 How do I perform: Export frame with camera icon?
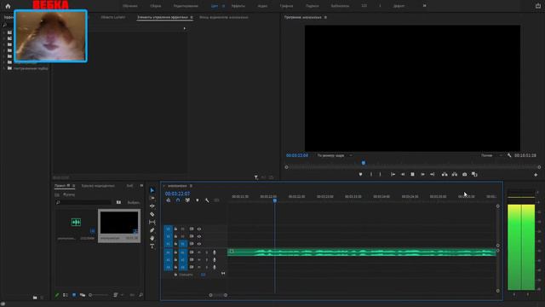(x=465, y=174)
